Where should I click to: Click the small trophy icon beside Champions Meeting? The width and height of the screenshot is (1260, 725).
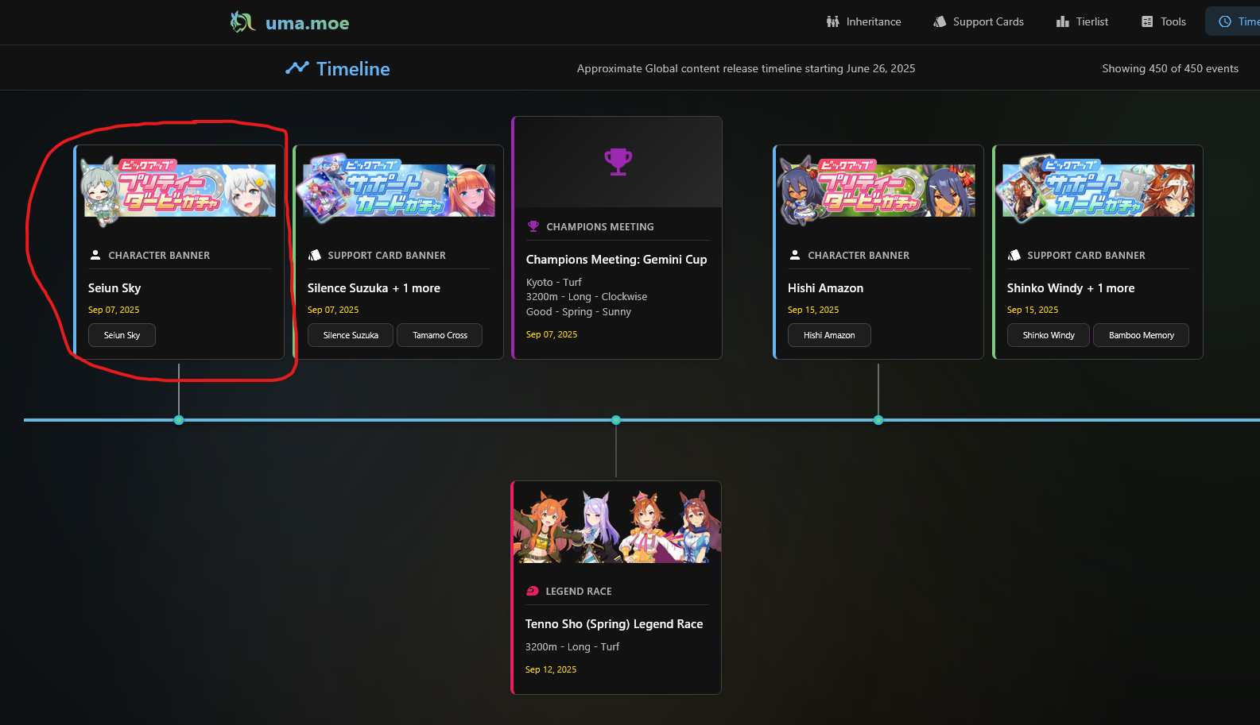533,226
